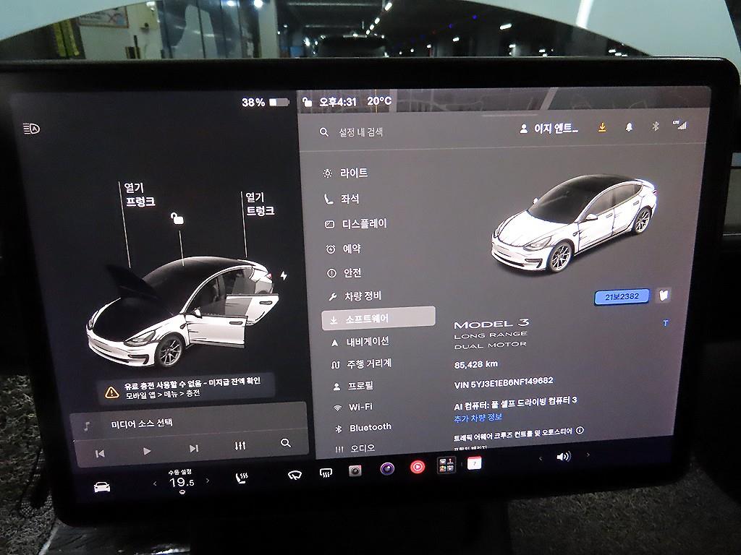The height and width of the screenshot is (555, 741).
Task: Turn on the windshield defrost icon
Action: coord(326,473)
